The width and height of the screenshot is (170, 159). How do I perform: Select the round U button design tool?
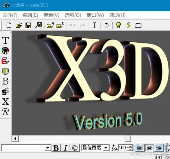coord(5,71)
